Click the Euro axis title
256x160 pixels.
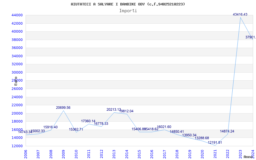16,81
